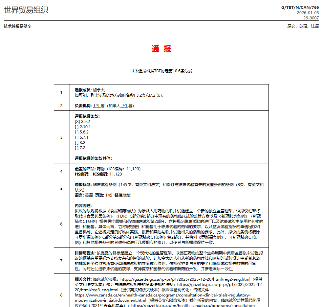322x307 pixels.
Task: Check the 5.6.2 article box
Action: coord(77,132)
